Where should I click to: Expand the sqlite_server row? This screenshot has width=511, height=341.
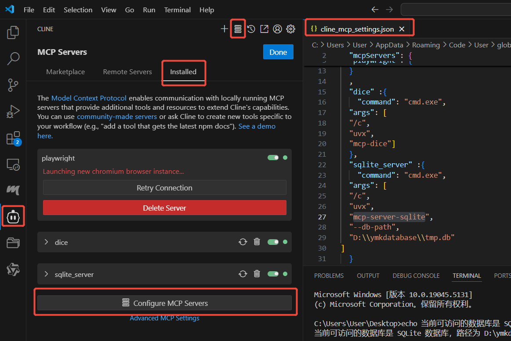tap(46, 274)
